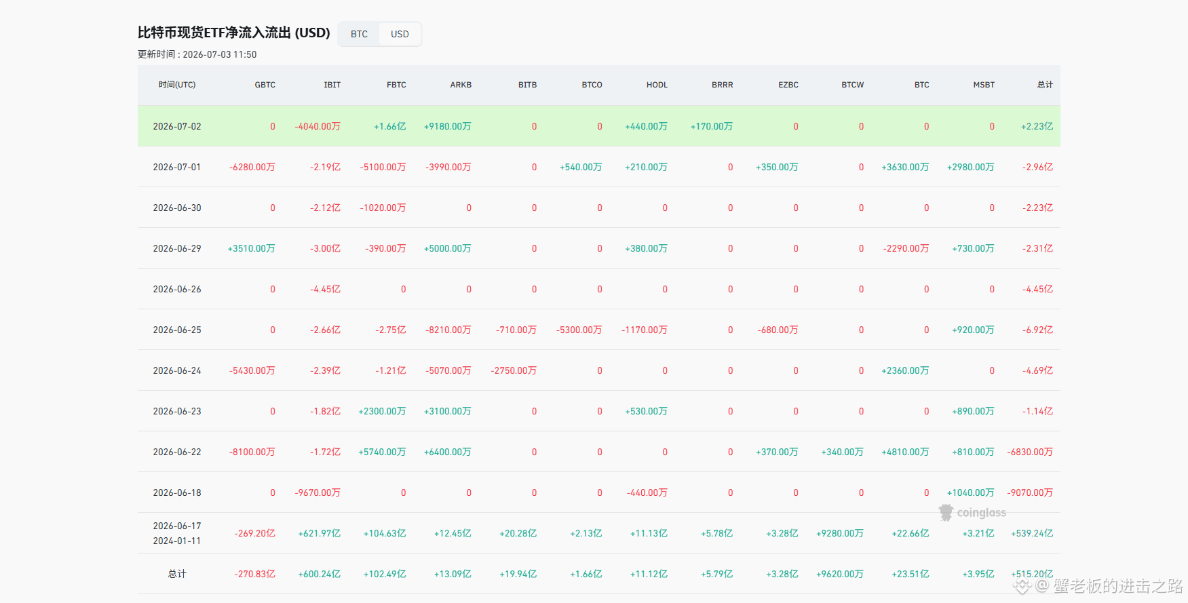The height and width of the screenshot is (603, 1188).
Task: Click the FBTC value +2300.00万
Action: coord(382,411)
